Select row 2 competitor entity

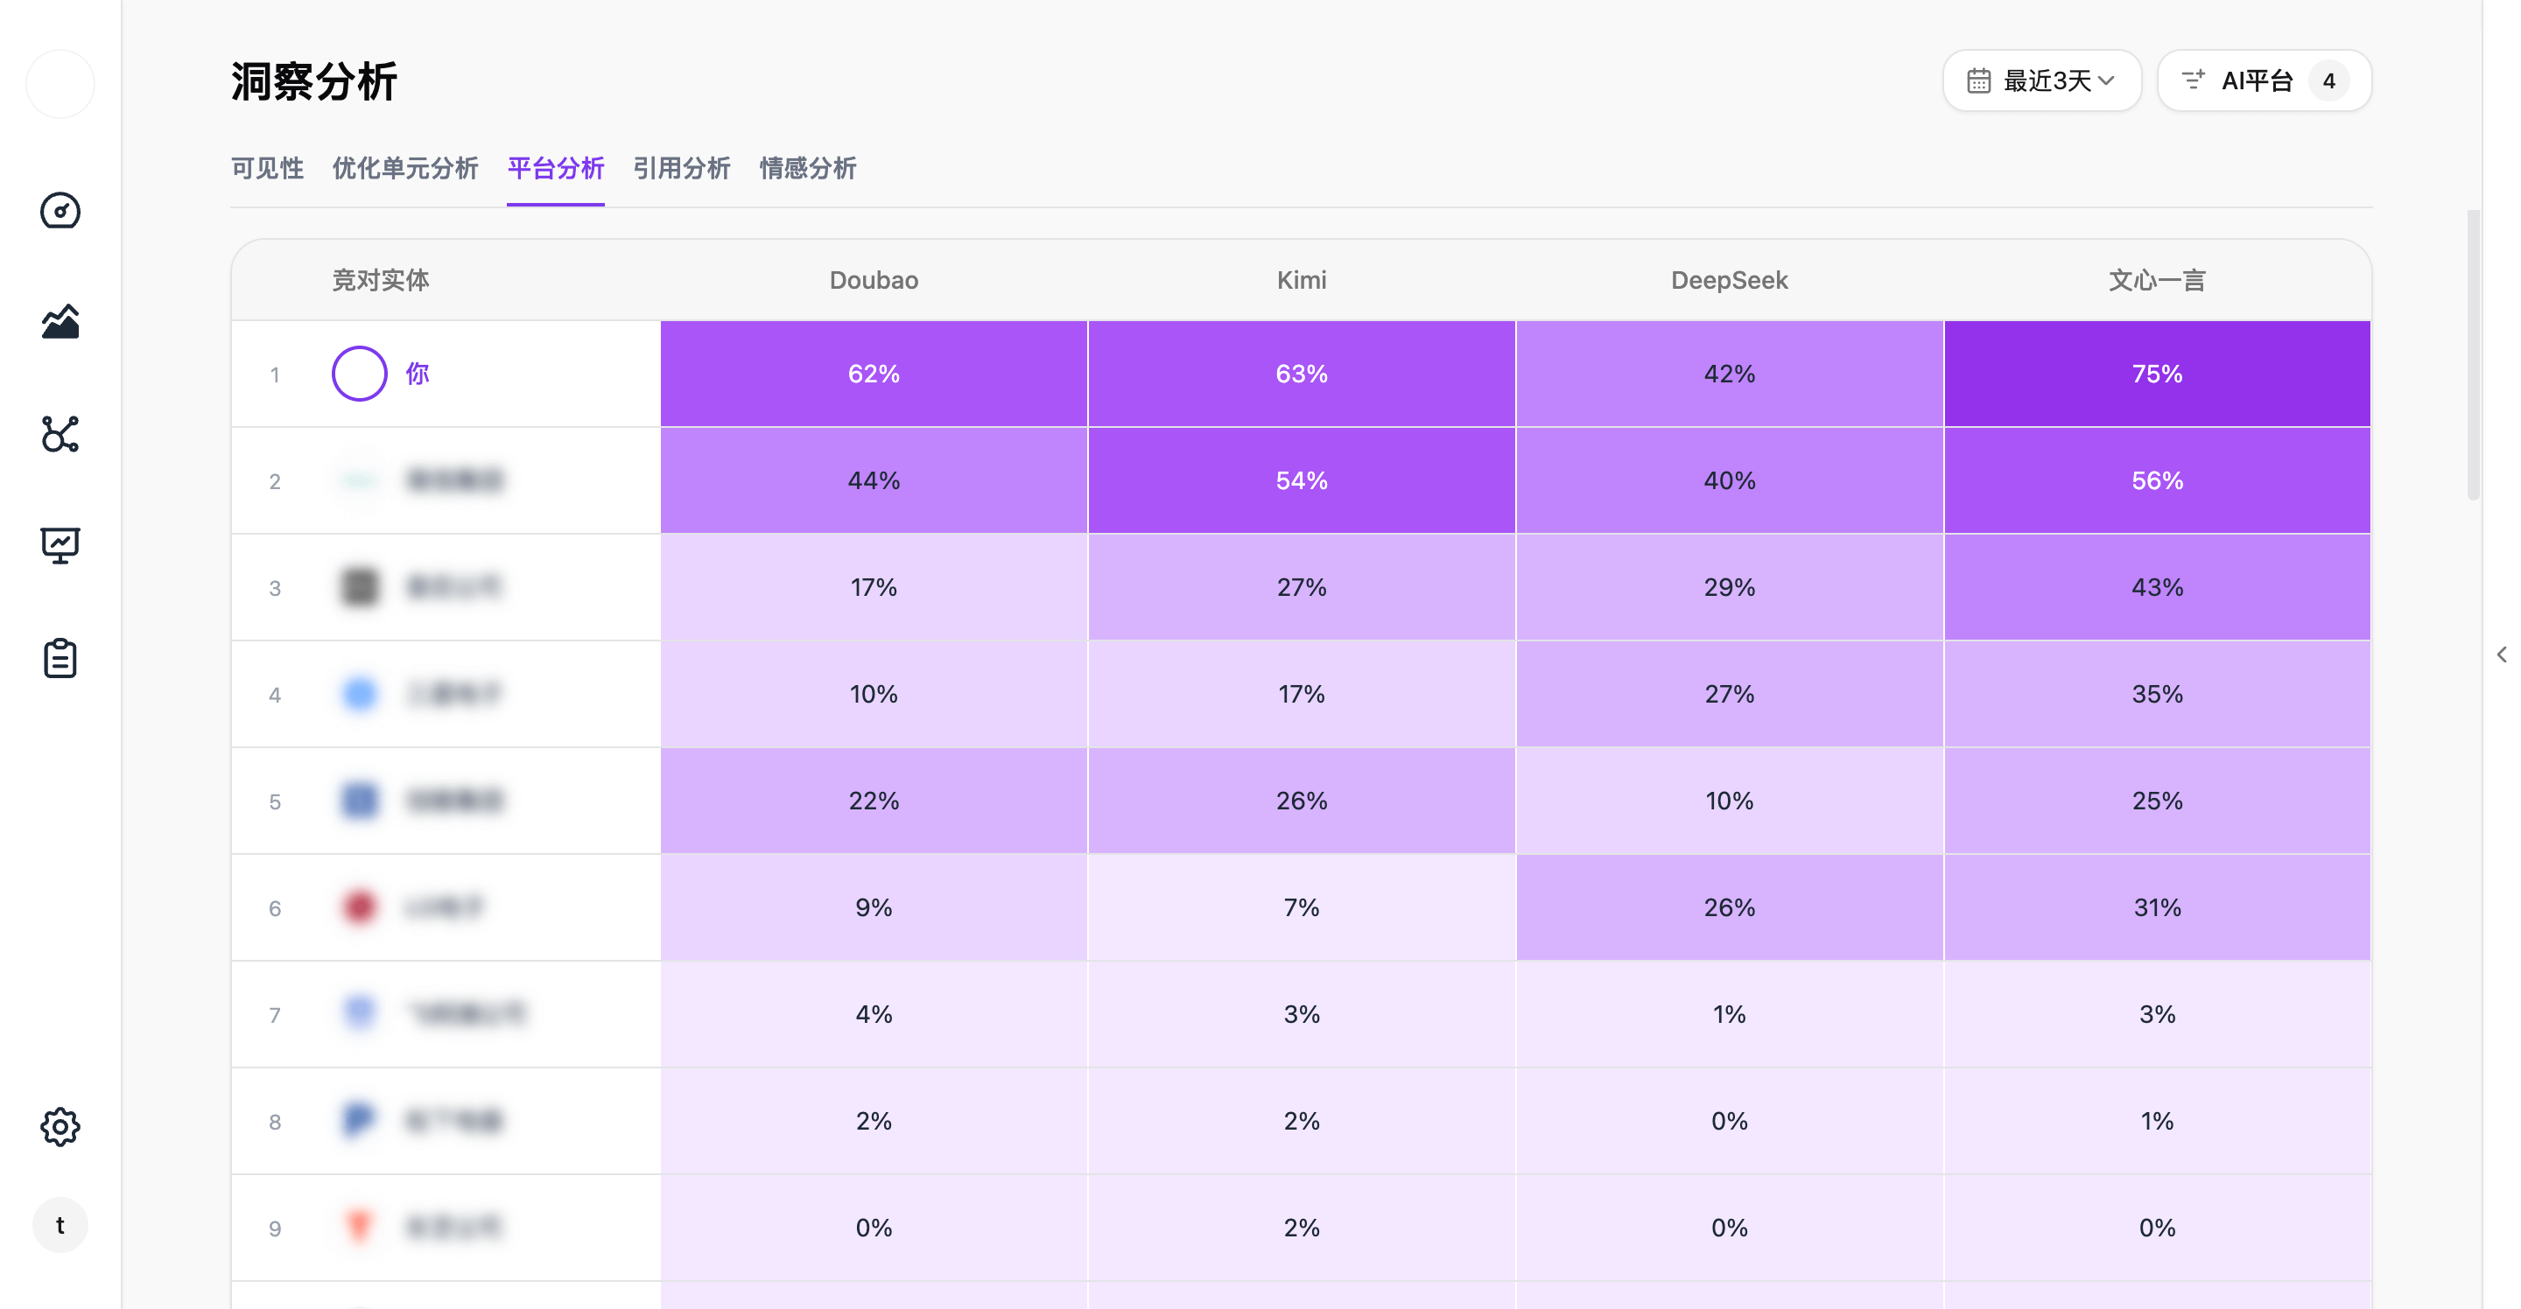click(455, 480)
